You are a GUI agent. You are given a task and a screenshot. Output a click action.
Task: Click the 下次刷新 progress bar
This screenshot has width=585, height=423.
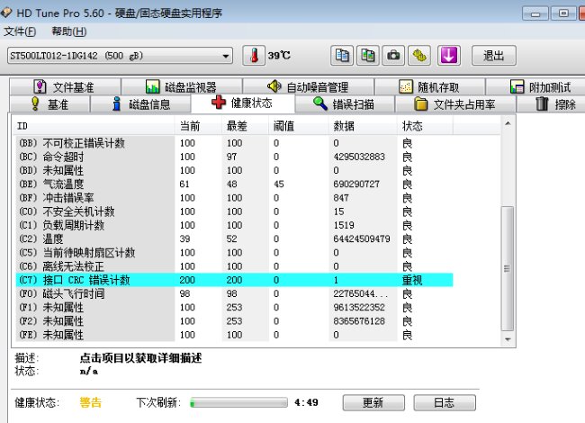tap(238, 402)
